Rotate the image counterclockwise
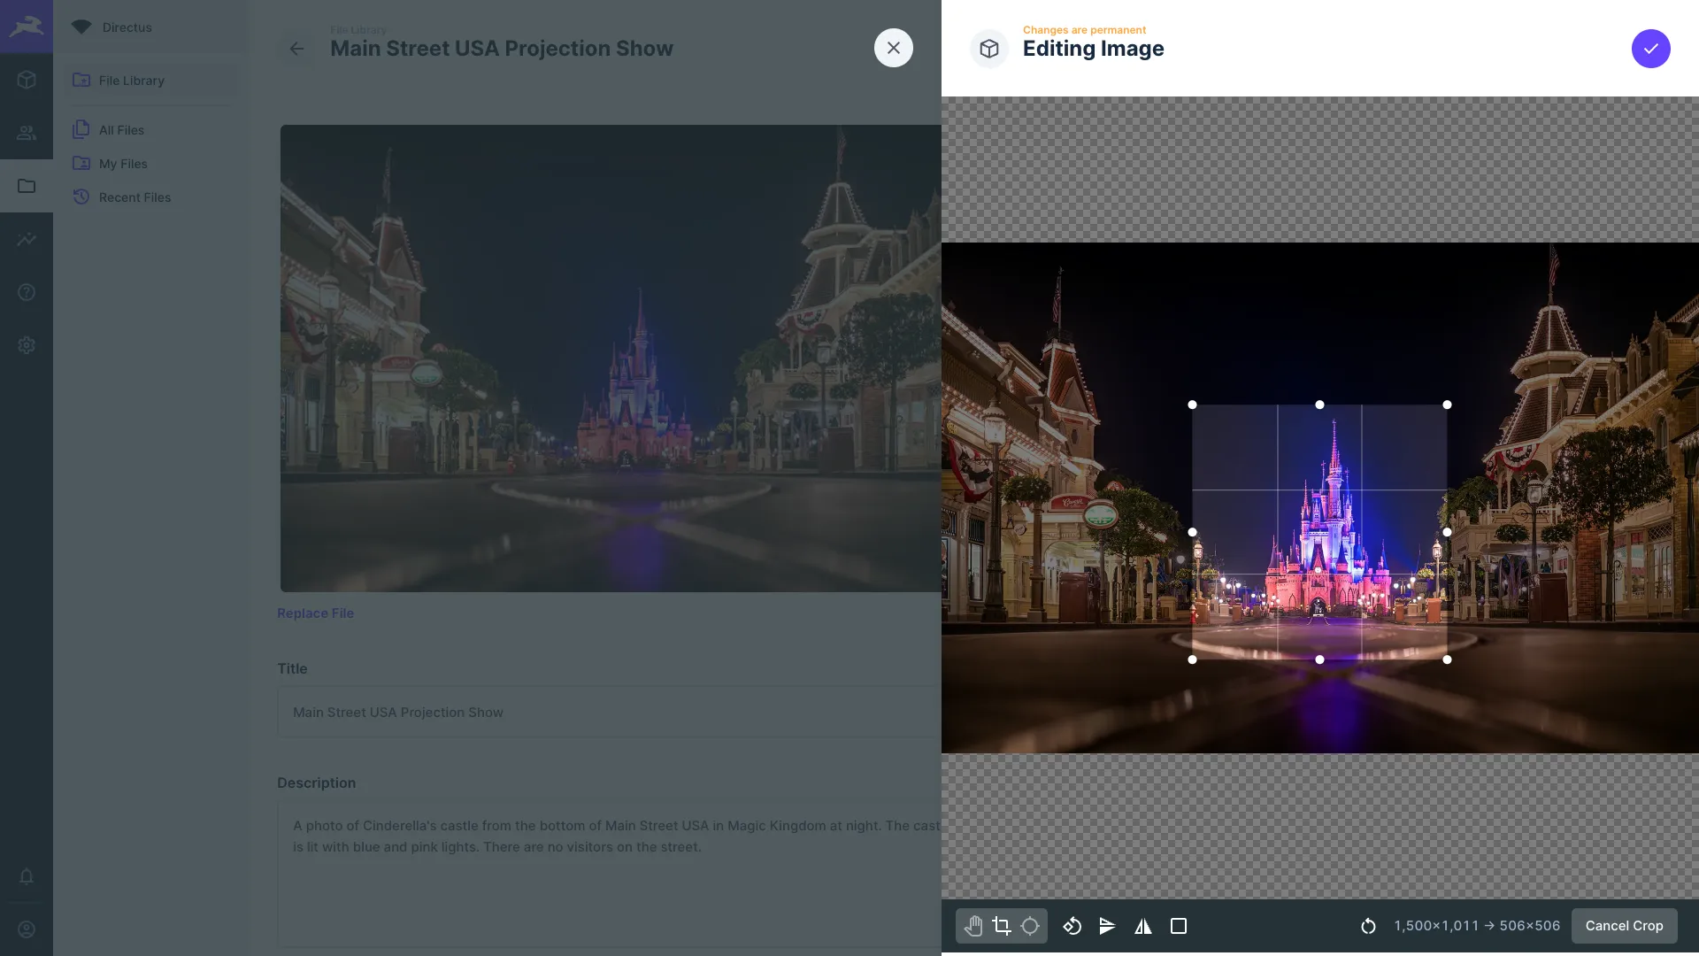 [1072, 926]
